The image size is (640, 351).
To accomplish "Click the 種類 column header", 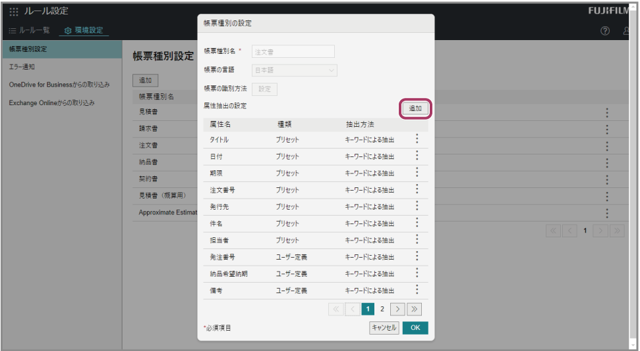I will 284,125.
